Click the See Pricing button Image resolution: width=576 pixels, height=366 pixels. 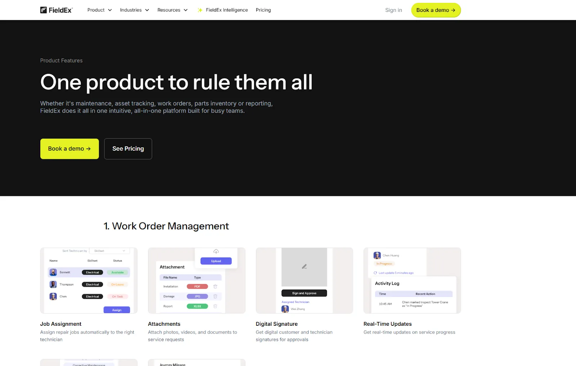(x=128, y=149)
